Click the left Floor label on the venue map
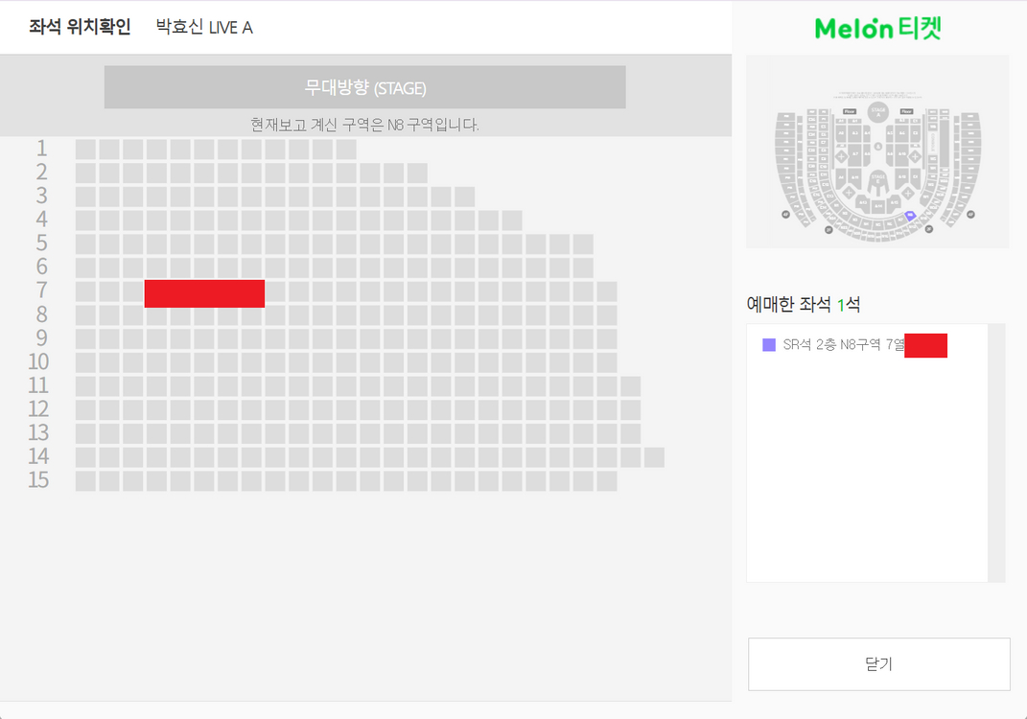Screen dimensions: 1027x719 coord(850,111)
